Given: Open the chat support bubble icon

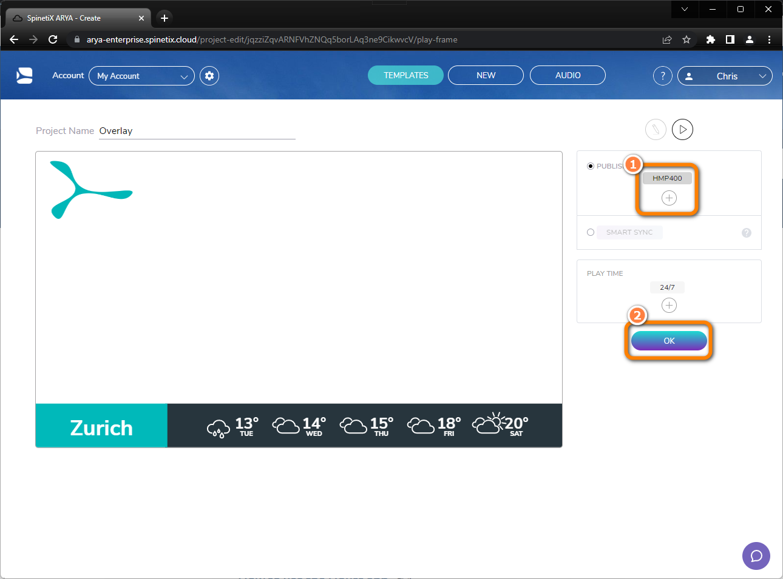Looking at the screenshot, I should click(756, 556).
